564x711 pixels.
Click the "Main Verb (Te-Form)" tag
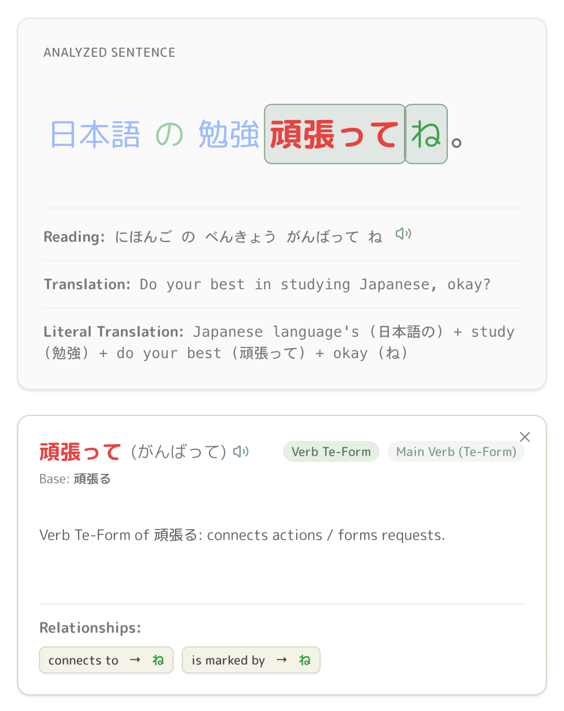click(x=456, y=451)
